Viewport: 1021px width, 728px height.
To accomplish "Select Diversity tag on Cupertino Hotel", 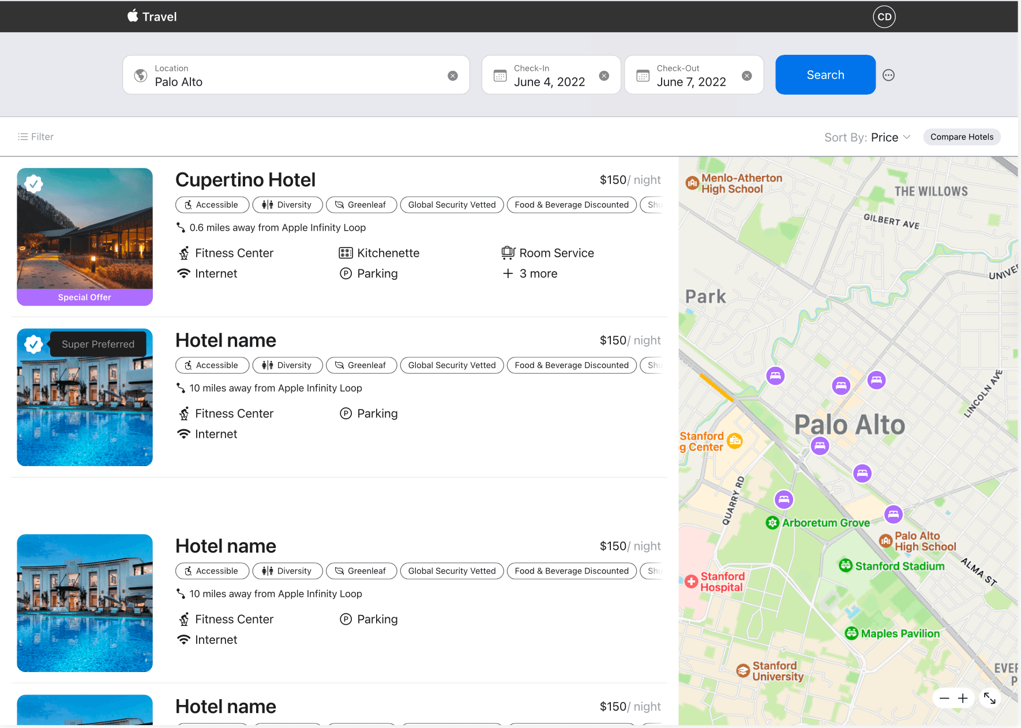I will tap(287, 205).
